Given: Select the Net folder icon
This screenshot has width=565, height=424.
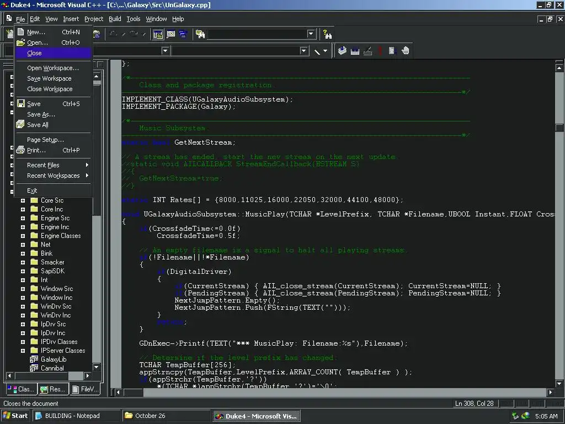Looking at the screenshot, I should pos(34,245).
